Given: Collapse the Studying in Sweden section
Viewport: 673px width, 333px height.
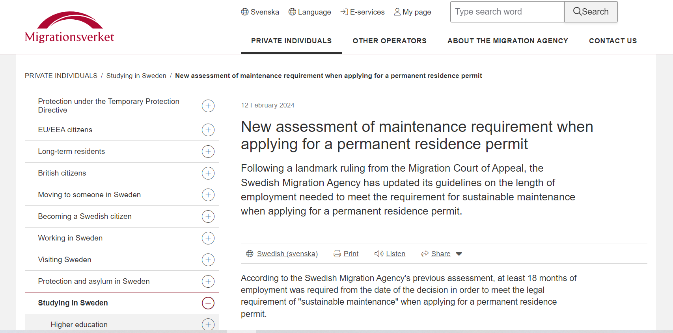Looking at the screenshot, I should coord(208,303).
